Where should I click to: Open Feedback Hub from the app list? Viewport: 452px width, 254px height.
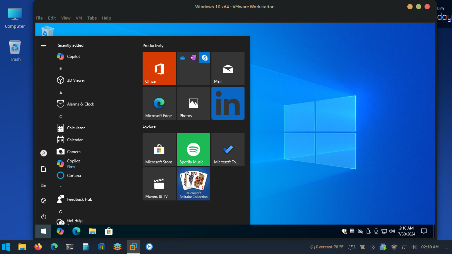point(96,199)
